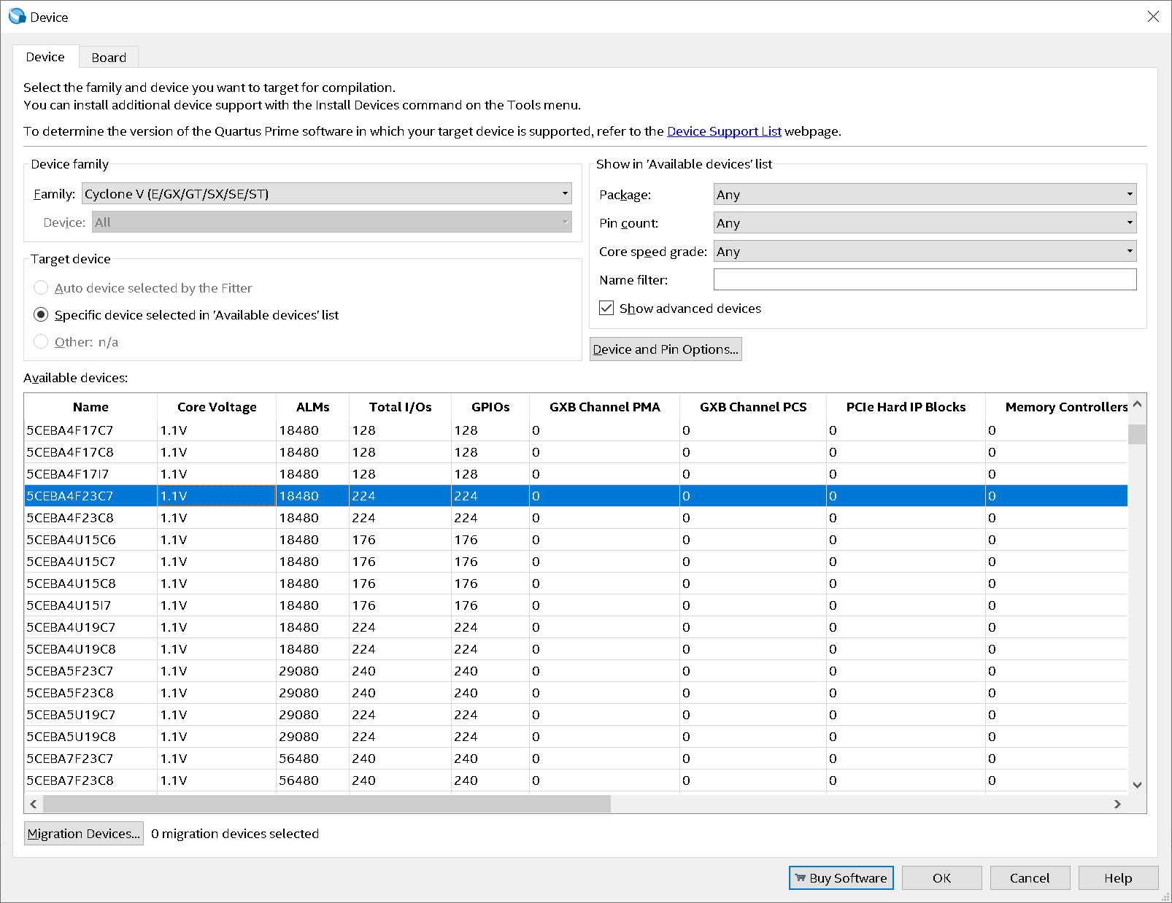Expand the Pin count dropdown
1172x903 pixels.
pos(925,222)
